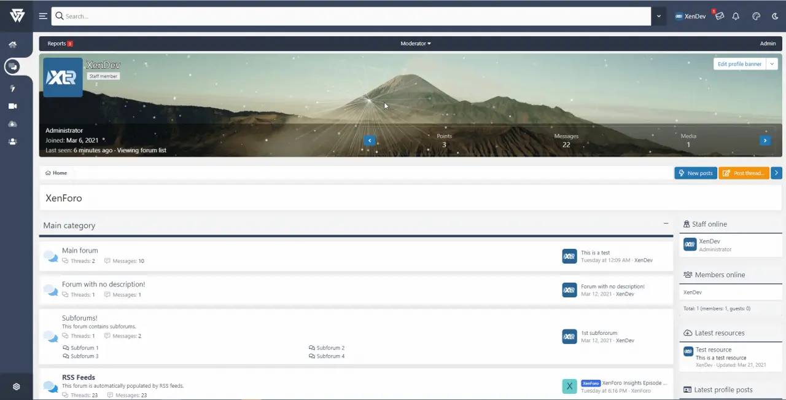Click the Post thread button
The image size is (786, 400).
[744, 173]
